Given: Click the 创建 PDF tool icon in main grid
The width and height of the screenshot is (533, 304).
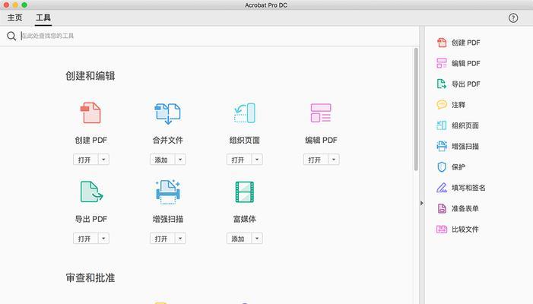Looking at the screenshot, I should pos(90,112).
